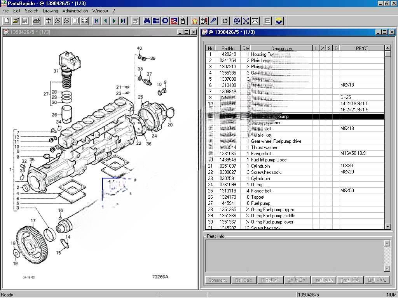Zoom in using the magnifier plus icon

click(57, 21)
